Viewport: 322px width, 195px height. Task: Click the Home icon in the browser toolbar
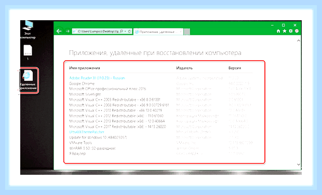(x=278, y=31)
